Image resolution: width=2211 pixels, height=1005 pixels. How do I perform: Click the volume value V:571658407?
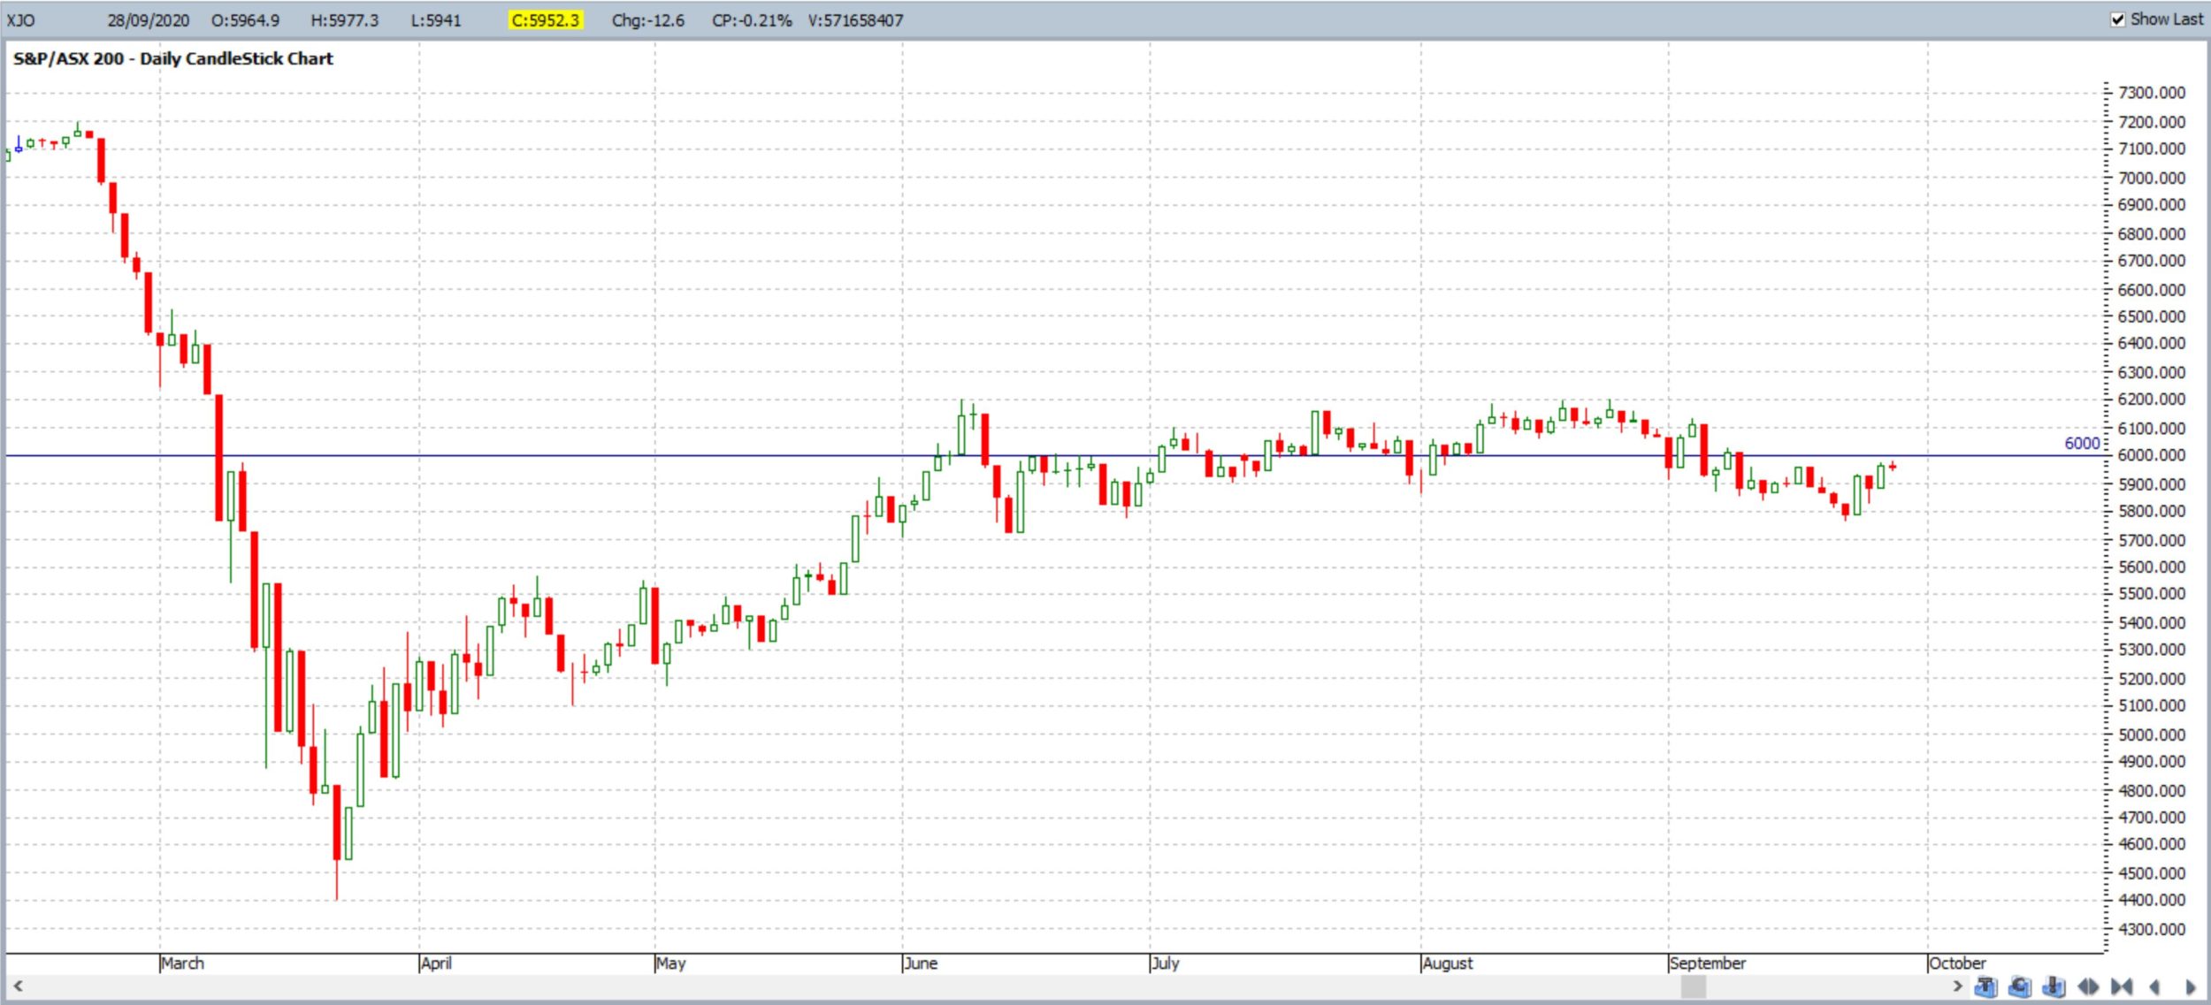pyautogui.click(x=855, y=20)
